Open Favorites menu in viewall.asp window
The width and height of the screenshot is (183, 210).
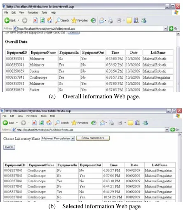click(33, 12)
